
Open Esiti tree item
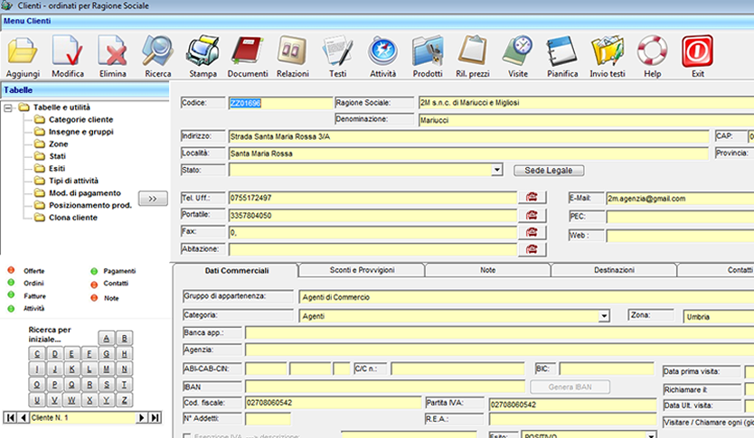pos(57,169)
